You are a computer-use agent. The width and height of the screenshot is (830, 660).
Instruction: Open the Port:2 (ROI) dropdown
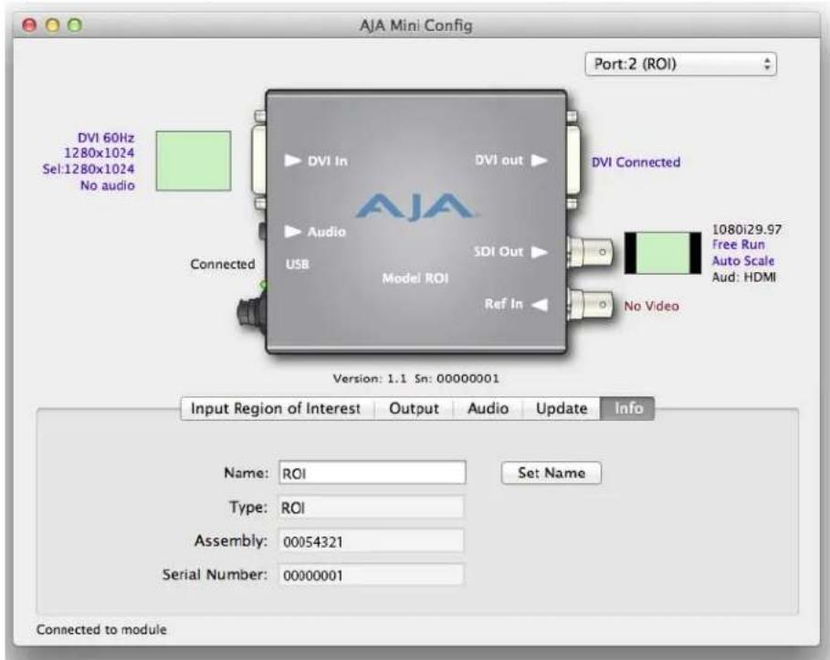pyautogui.click(x=681, y=65)
